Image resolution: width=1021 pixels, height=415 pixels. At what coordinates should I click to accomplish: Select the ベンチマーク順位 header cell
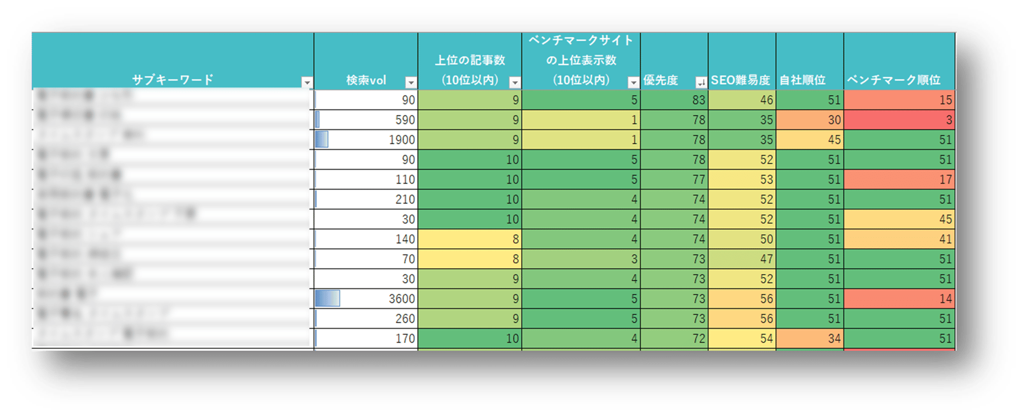pos(900,61)
